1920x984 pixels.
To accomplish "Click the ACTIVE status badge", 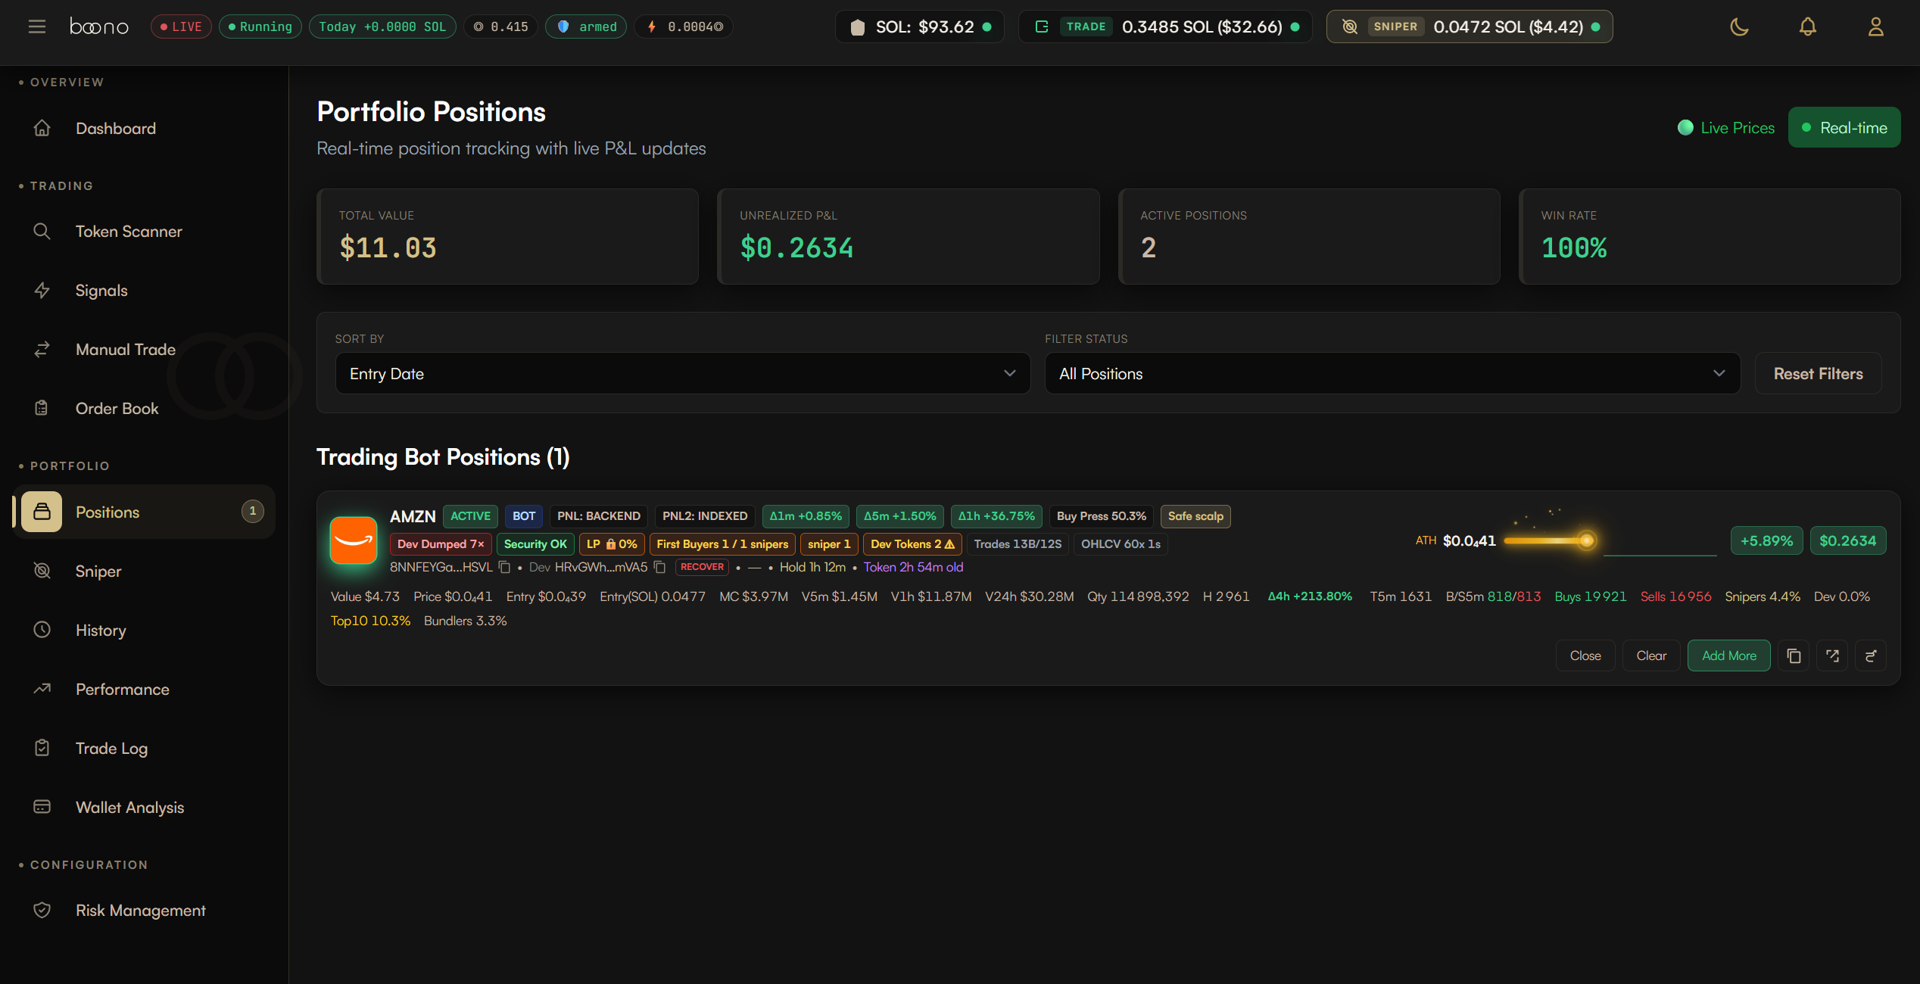I will pos(470,516).
